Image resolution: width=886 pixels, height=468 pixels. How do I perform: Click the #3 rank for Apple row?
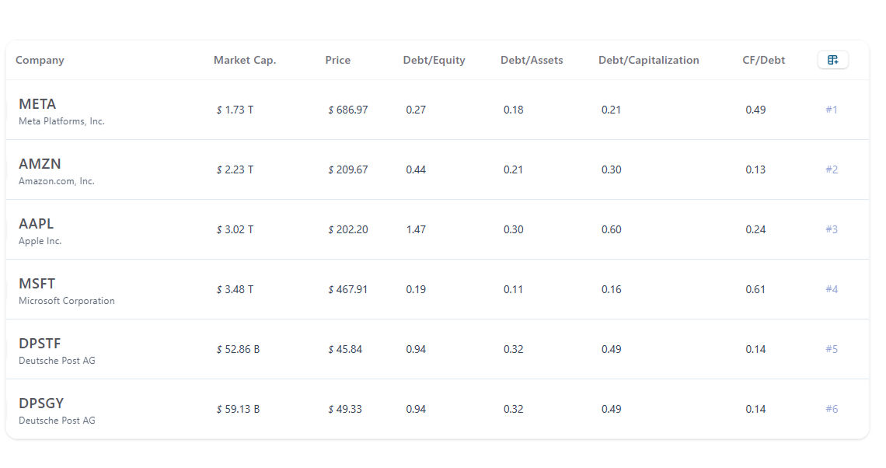click(831, 229)
